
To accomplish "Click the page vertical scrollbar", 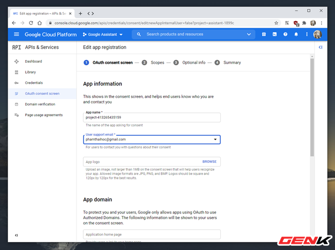I will coord(312,108).
